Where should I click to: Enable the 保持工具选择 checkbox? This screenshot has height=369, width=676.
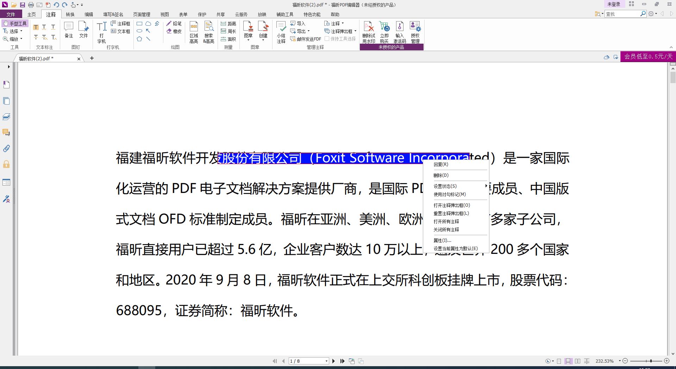point(326,39)
